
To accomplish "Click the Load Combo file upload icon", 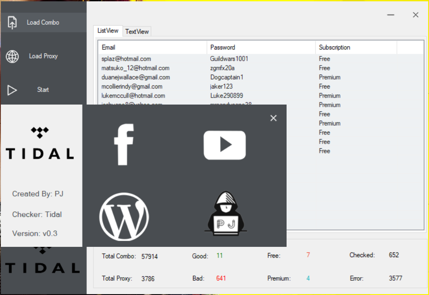I will pos(12,23).
